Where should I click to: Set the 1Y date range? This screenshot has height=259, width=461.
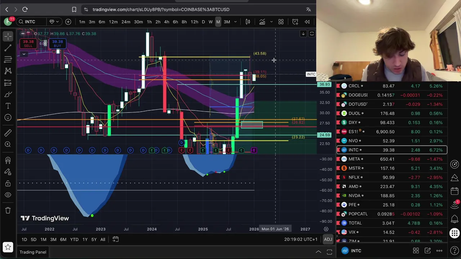tap(85, 240)
